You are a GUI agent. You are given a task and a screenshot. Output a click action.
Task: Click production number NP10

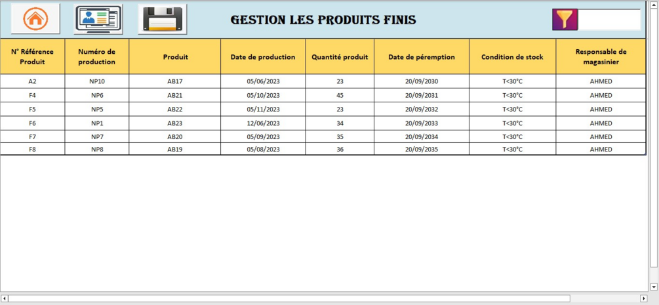click(x=96, y=81)
